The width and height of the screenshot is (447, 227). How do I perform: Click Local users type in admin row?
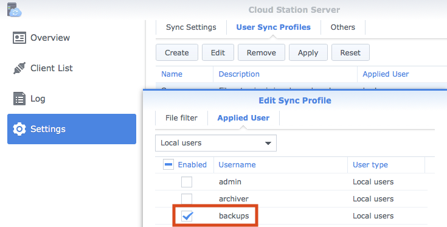tap(373, 182)
